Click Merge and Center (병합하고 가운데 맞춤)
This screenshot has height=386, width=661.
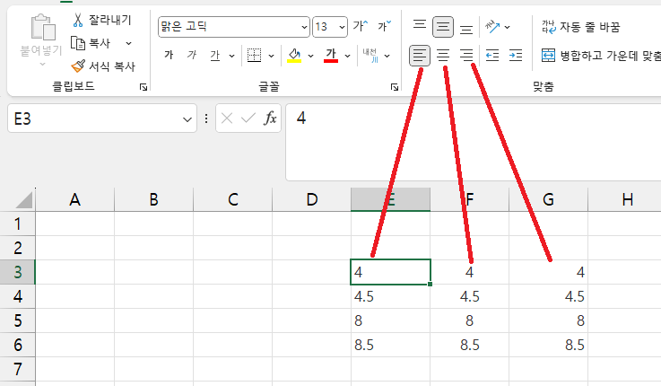[x=601, y=56]
